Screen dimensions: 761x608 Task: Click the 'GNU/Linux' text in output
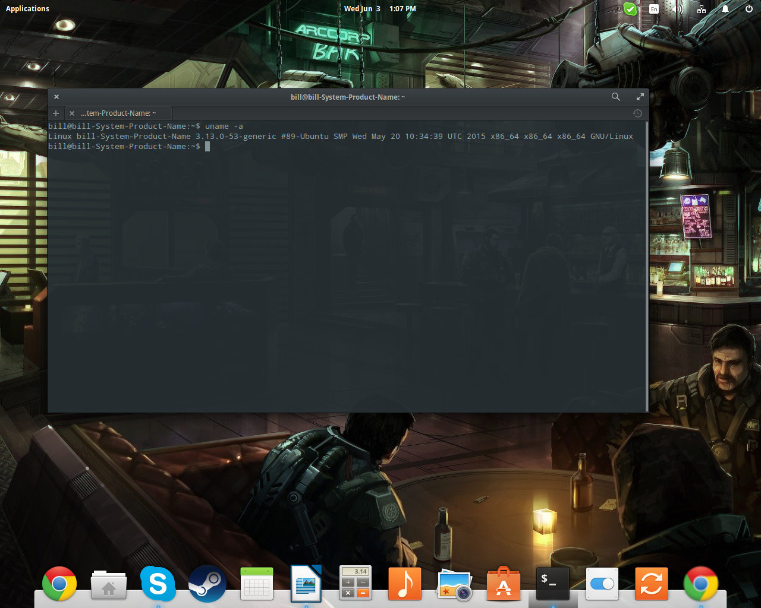click(612, 137)
